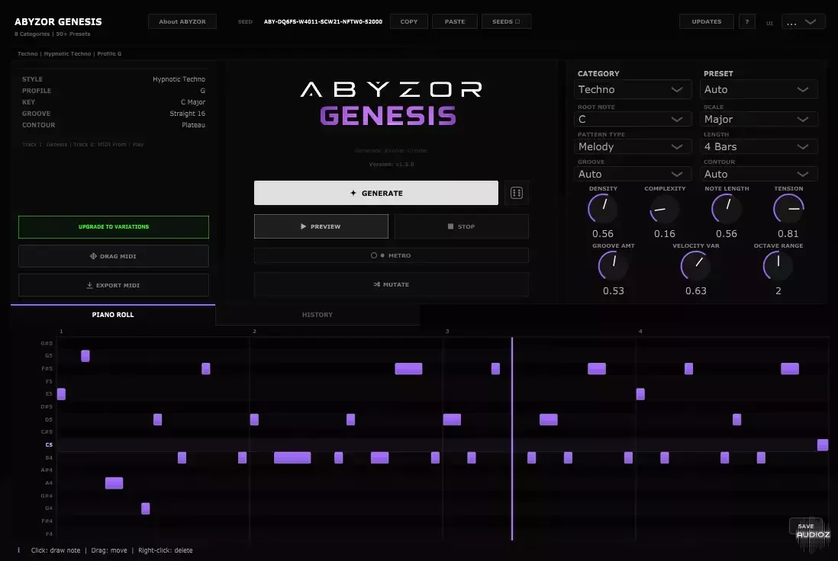Click the Density value 0.56
Image resolution: width=838 pixels, height=561 pixels.
(603, 234)
